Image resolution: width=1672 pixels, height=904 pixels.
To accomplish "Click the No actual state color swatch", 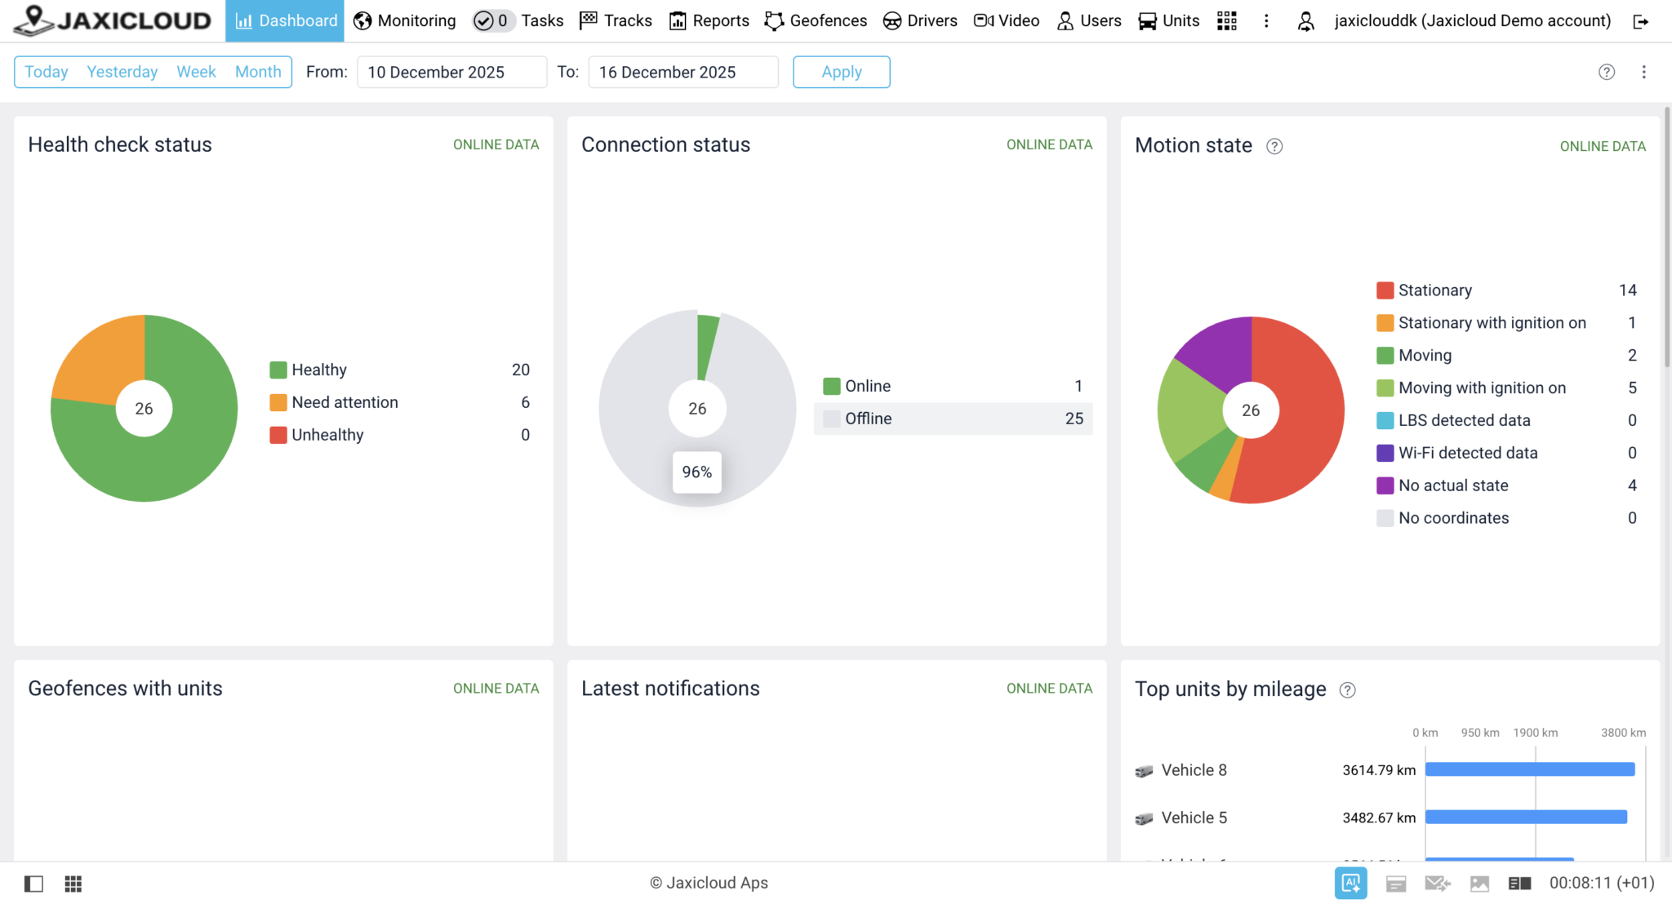I will tap(1385, 485).
